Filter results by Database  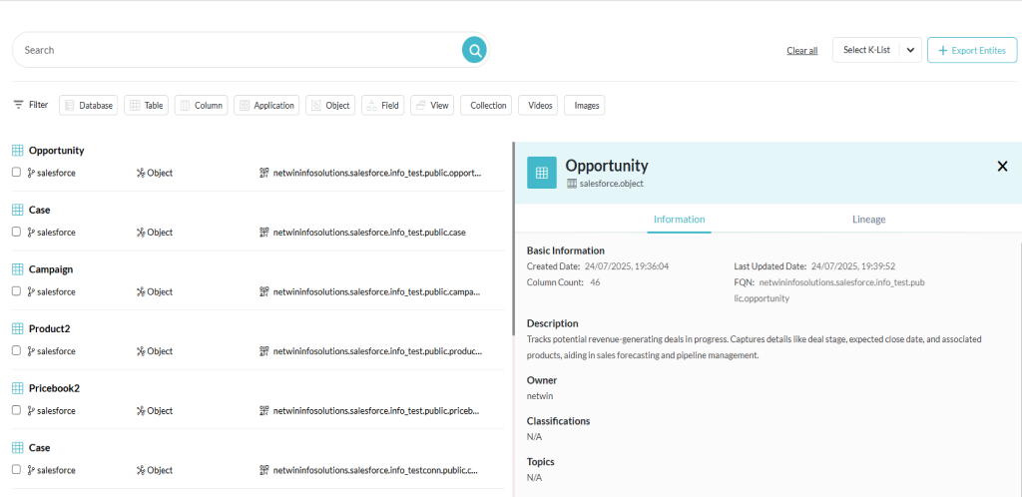coord(88,105)
